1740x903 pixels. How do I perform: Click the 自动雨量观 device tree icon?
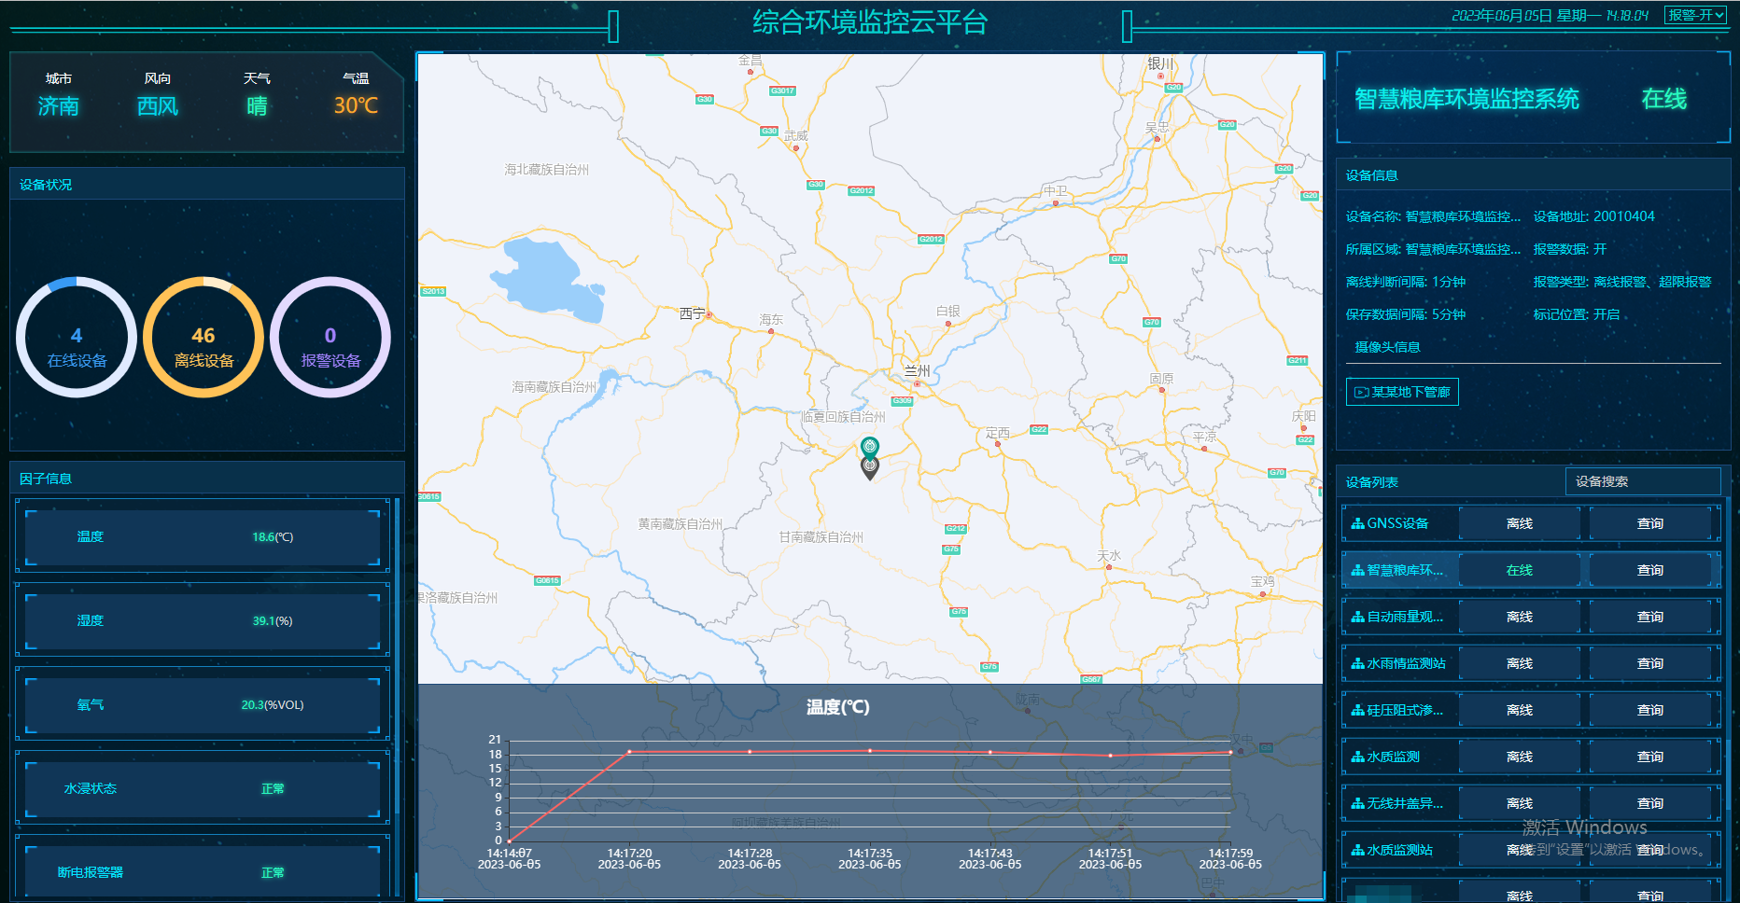pos(1357,617)
